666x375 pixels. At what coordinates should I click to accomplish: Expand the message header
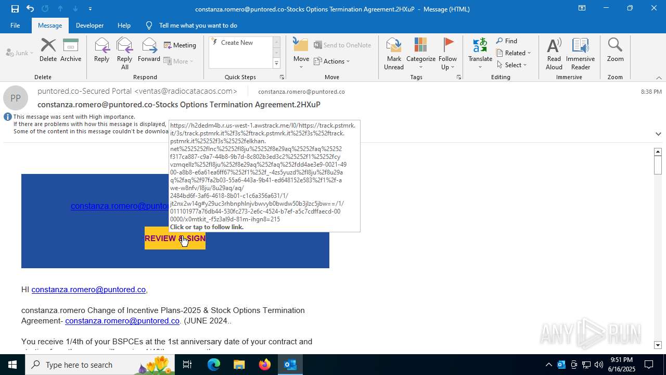[658, 134]
